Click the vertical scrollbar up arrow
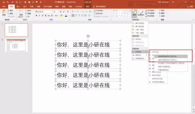 193,22
